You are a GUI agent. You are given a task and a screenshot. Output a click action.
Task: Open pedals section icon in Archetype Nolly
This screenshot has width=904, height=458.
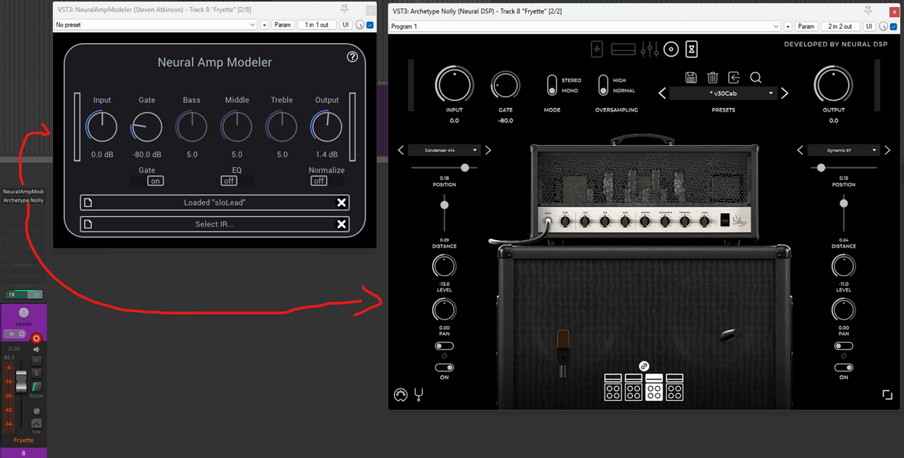click(598, 49)
